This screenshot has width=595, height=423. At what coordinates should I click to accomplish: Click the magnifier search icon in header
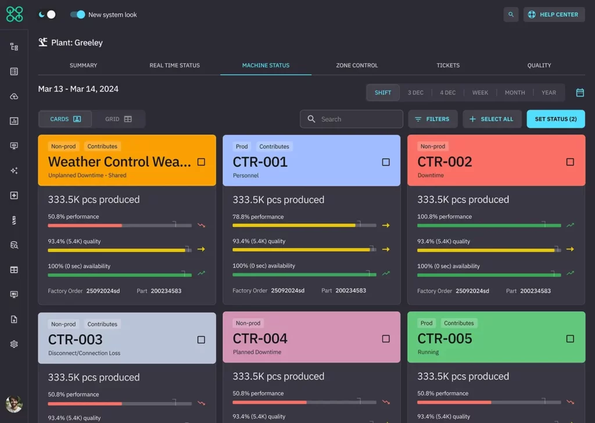click(511, 15)
